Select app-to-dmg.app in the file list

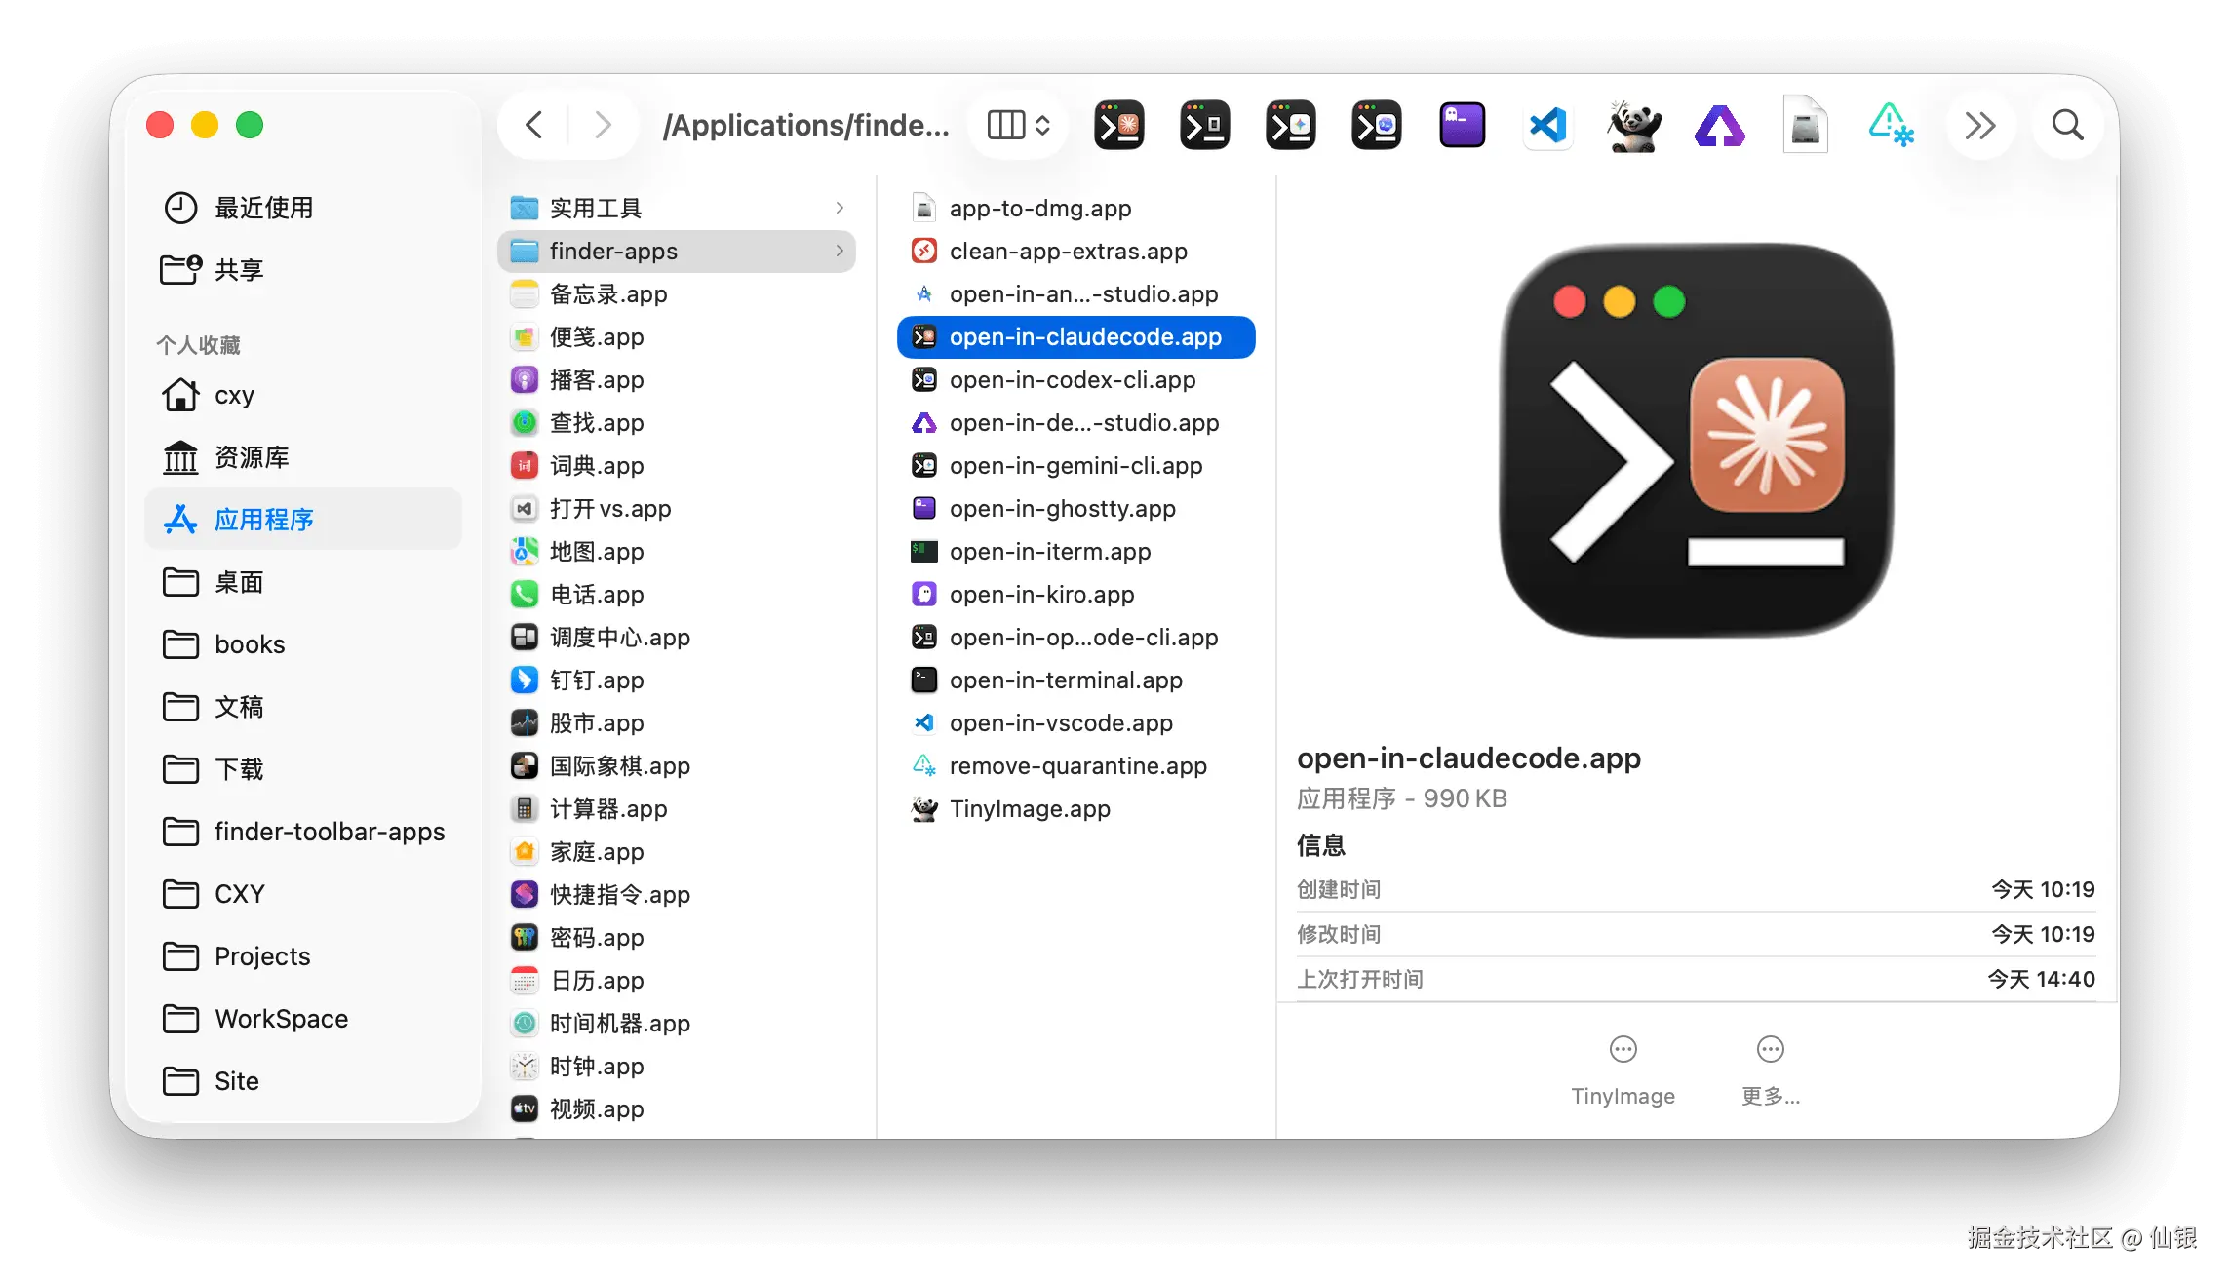[1075, 208]
